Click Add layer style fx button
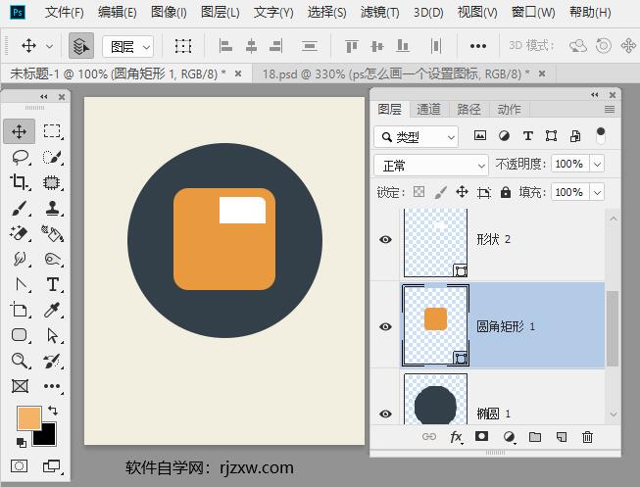This screenshot has width=640, height=487. click(x=456, y=437)
